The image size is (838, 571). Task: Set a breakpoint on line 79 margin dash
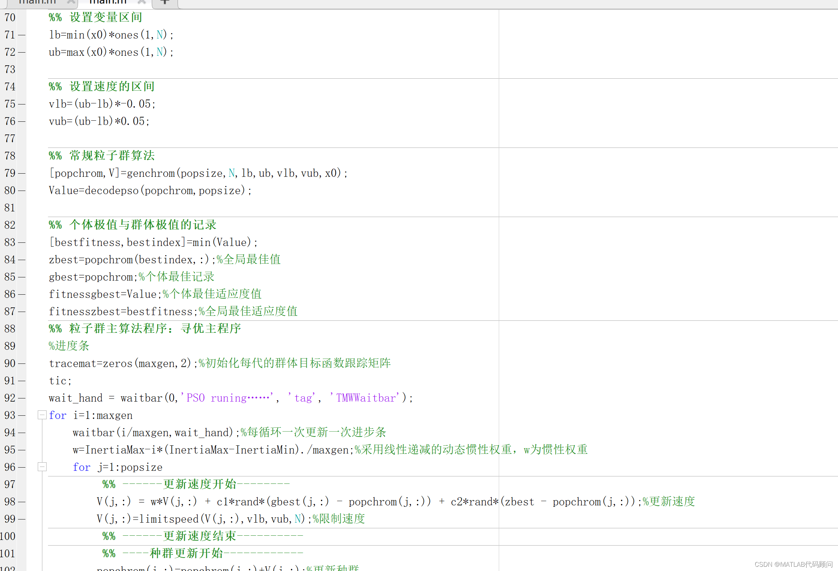point(22,173)
